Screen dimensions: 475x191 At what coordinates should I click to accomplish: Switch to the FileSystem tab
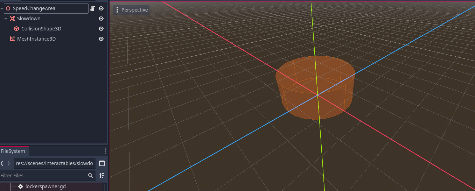(x=13, y=151)
